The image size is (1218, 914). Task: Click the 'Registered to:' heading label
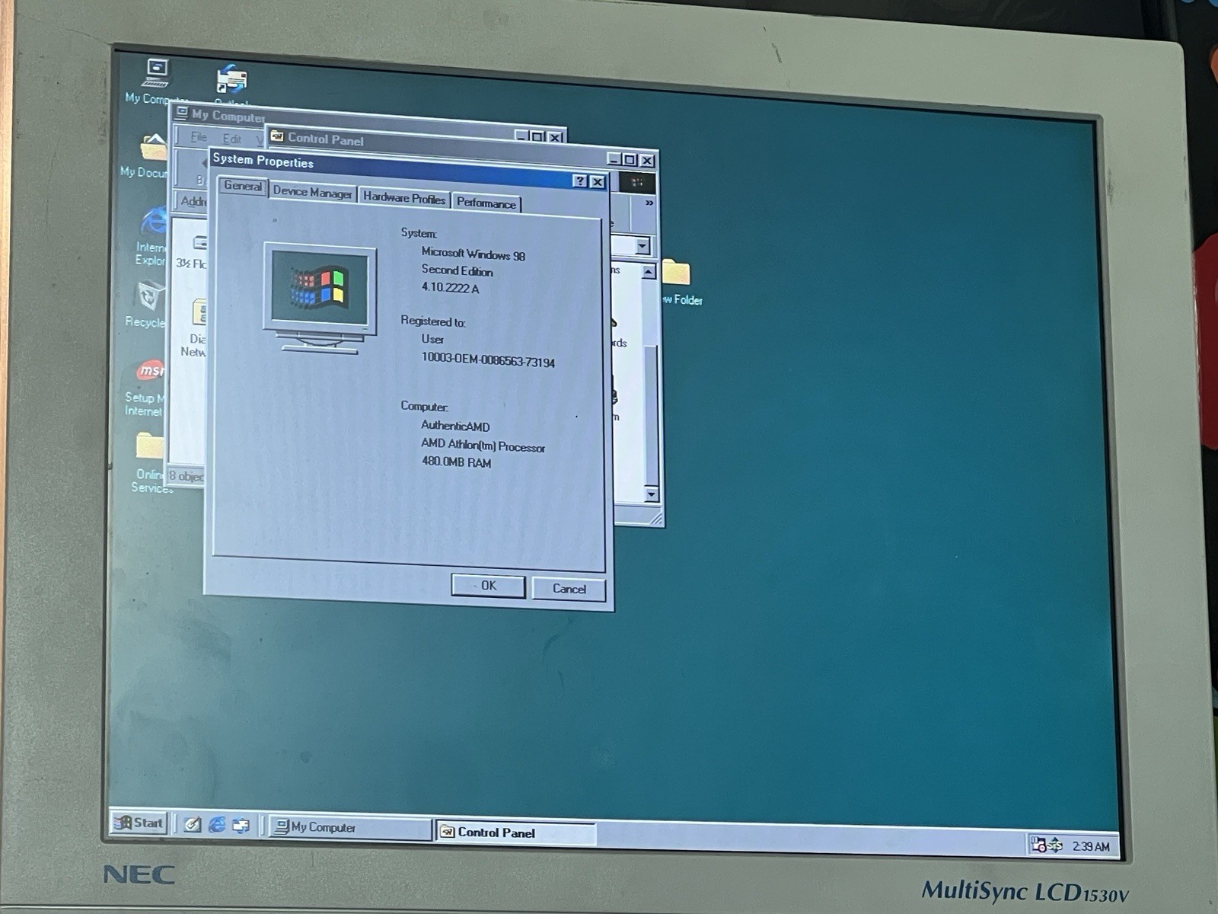(x=433, y=321)
